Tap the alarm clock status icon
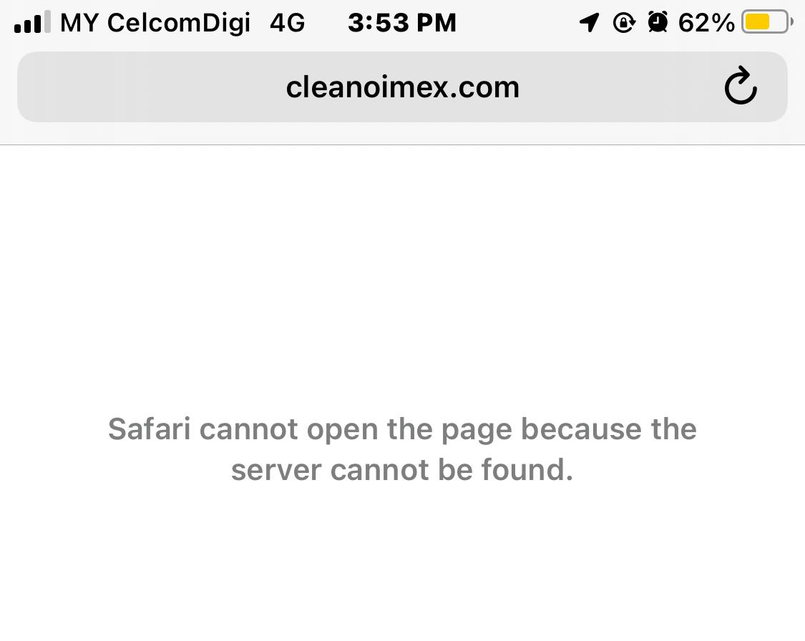This screenshot has height=641, width=805. click(658, 22)
